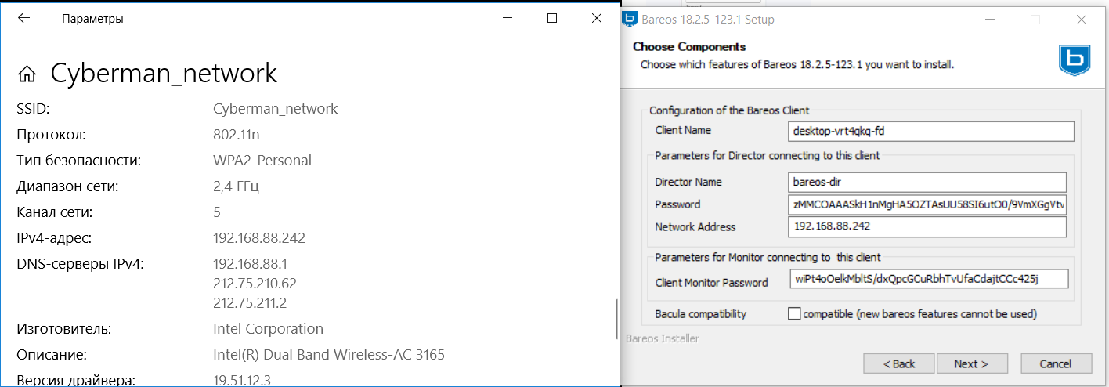This screenshot has height=387, width=1109.
Task: Click the Bareos Installer label
Action: click(x=663, y=338)
